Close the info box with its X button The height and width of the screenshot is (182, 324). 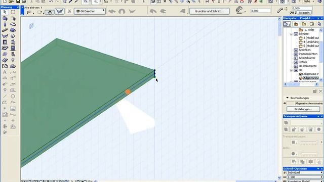click(22, 8)
